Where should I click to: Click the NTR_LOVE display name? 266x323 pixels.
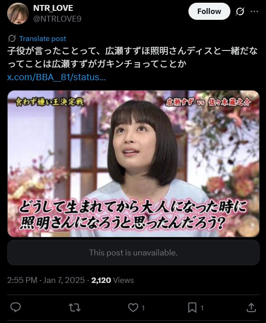pyautogui.click(x=53, y=8)
